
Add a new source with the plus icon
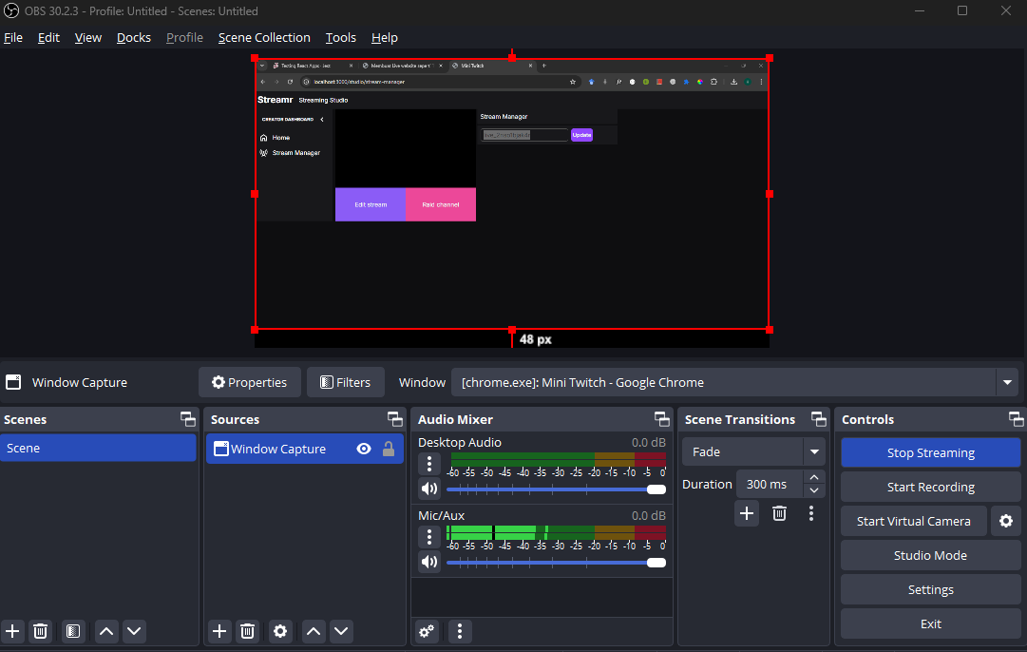pos(219,631)
